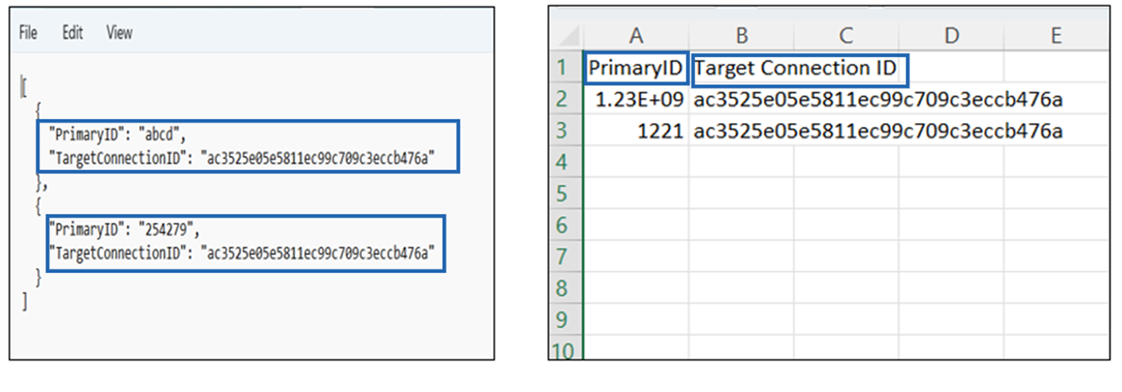The width and height of the screenshot is (1122, 392).
Task: Click the "PrimaryID": "254279" line in Notepad
Action: coord(124,230)
